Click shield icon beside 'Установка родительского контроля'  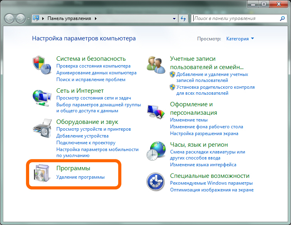point(172,87)
